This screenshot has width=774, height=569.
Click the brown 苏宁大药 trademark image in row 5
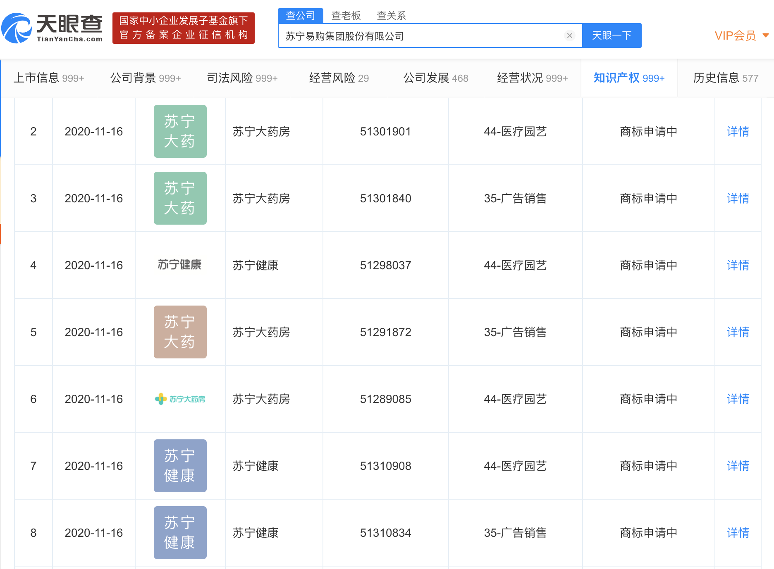[180, 332]
